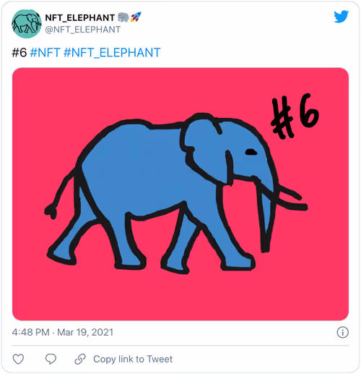Open the #NFT hashtag
361x374 pixels.
[x=45, y=53]
